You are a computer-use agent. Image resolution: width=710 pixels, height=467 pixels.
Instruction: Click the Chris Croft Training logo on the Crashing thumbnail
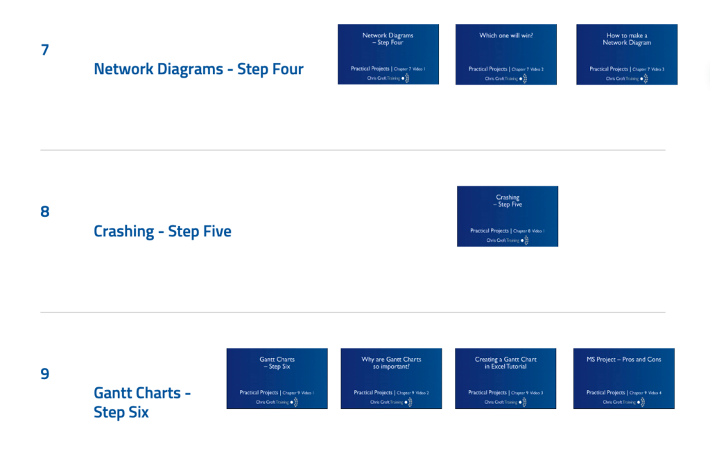point(507,240)
